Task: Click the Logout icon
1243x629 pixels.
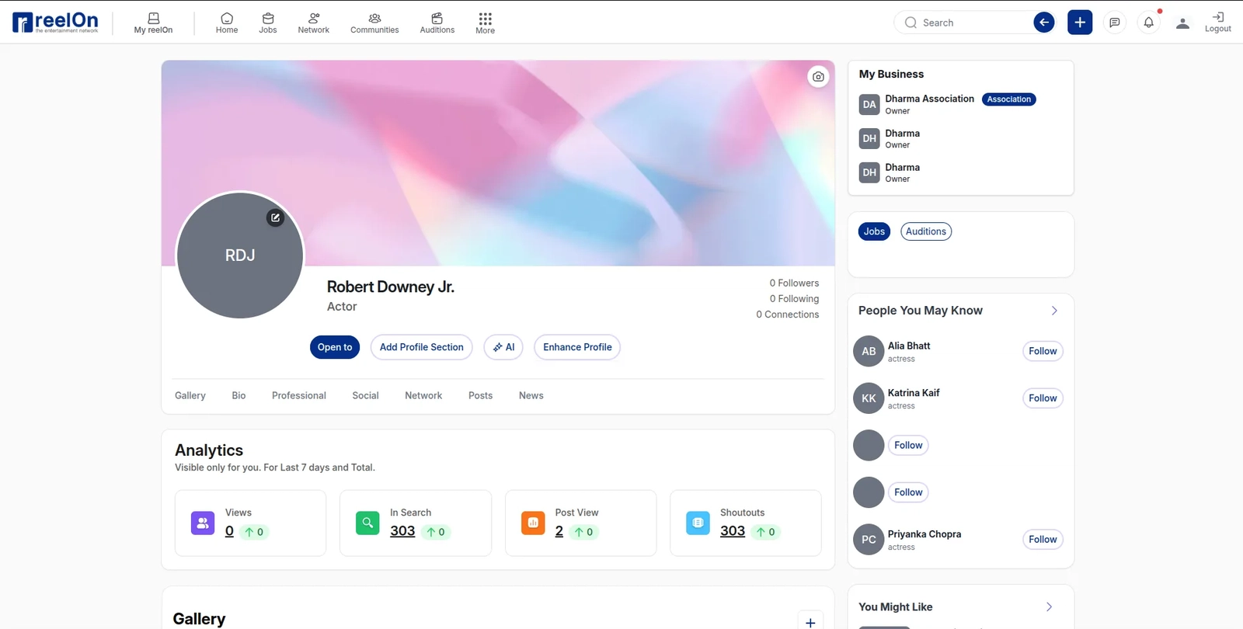Action: click(x=1217, y=23)
